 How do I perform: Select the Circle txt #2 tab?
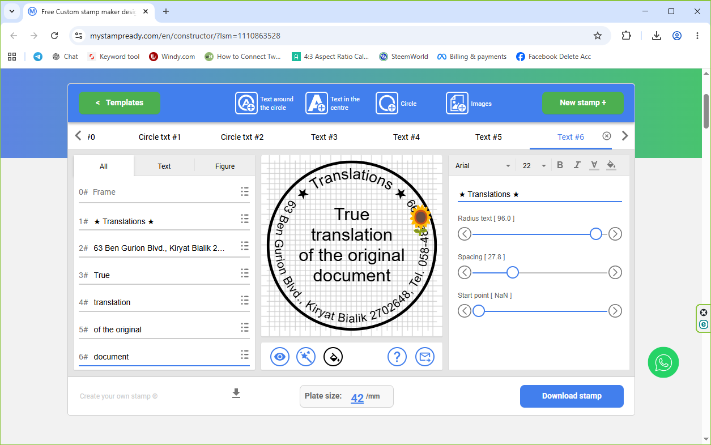(242, 137)
